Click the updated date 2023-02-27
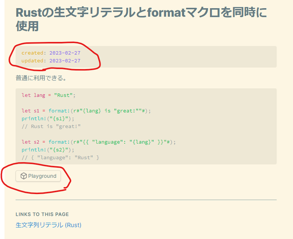The height and width of the screenshot is (239, 293). point(65,61)
